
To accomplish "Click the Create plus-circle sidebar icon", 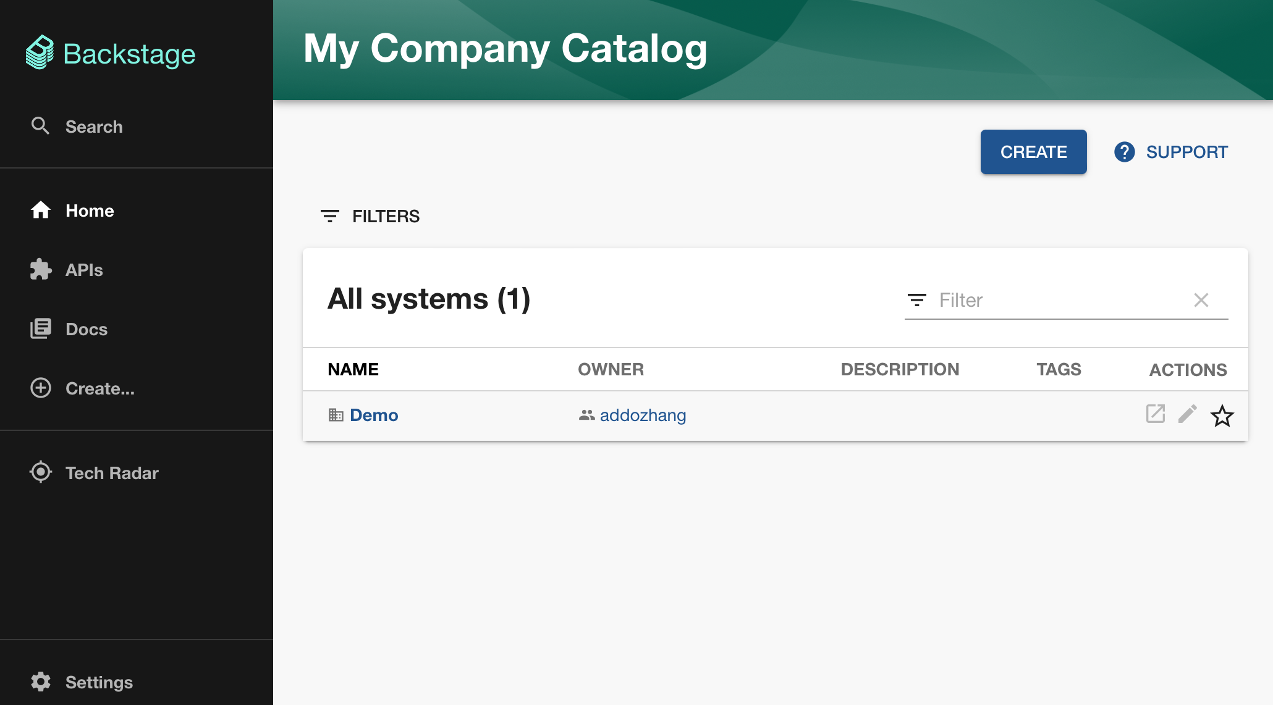I will pyautogui.click(x=41, y=388).
